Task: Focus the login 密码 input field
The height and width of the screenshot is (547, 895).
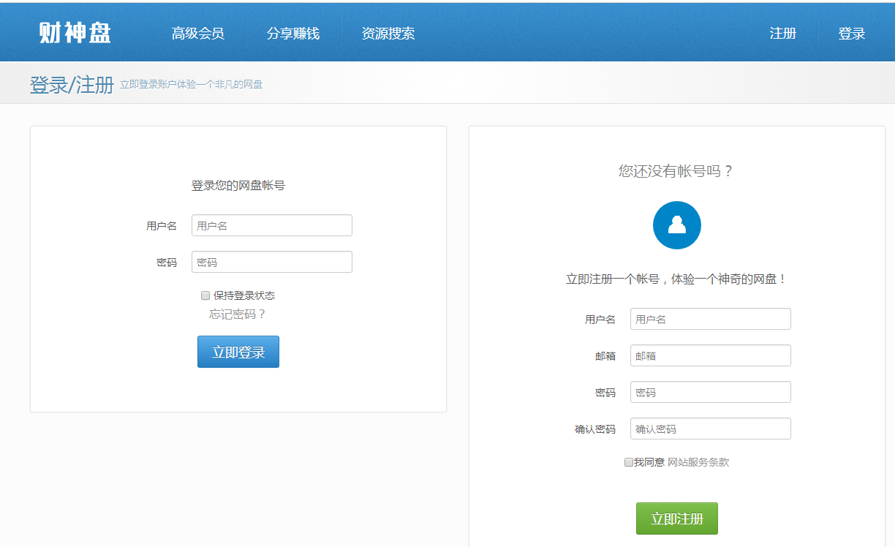Action: click(x=271, y=262)
